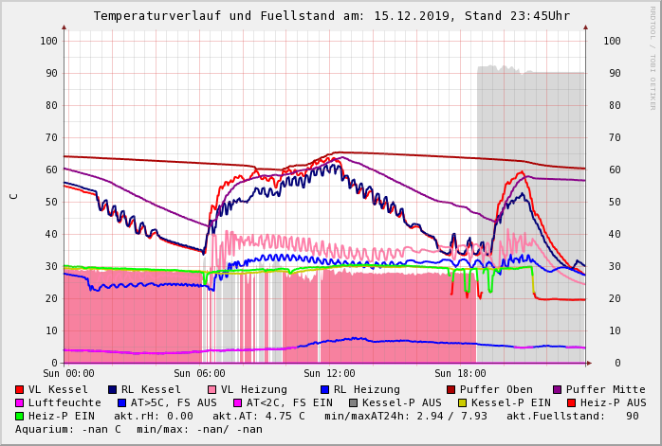Select the gray Kessel-P AUS legend swatch
The width and height of the screenshot is (662, 446).
pos(352,403)
